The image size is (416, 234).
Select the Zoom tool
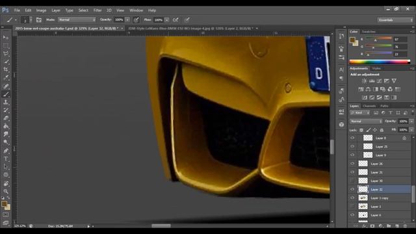tap(6, 191)
